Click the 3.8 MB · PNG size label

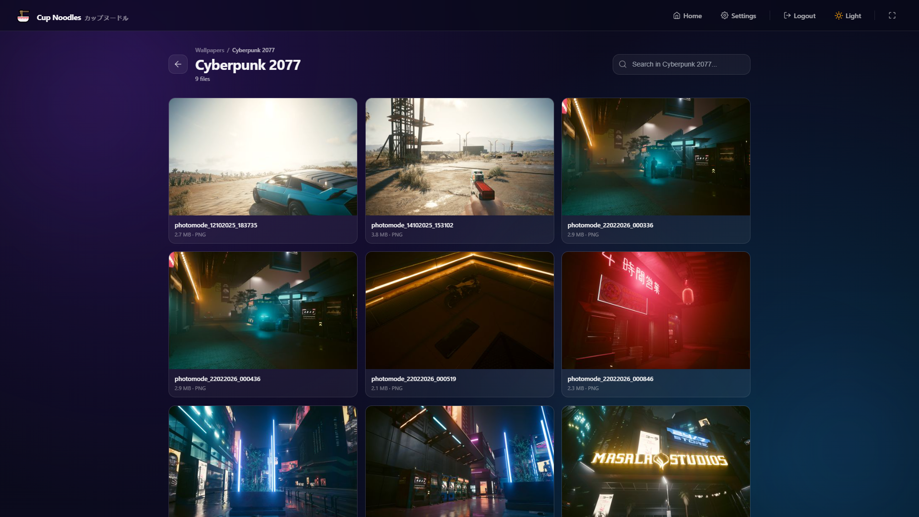(x=387, y=235)
